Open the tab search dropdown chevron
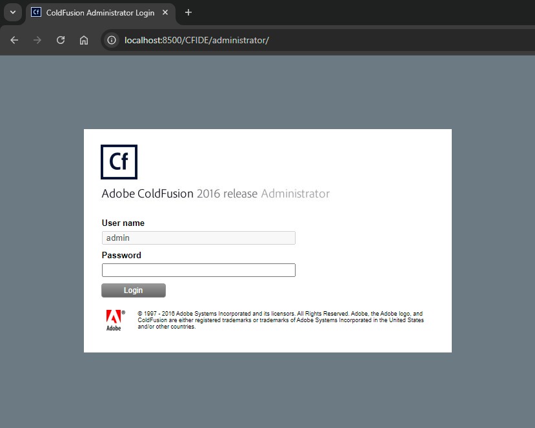535x428 pixels. click(12, 12)
